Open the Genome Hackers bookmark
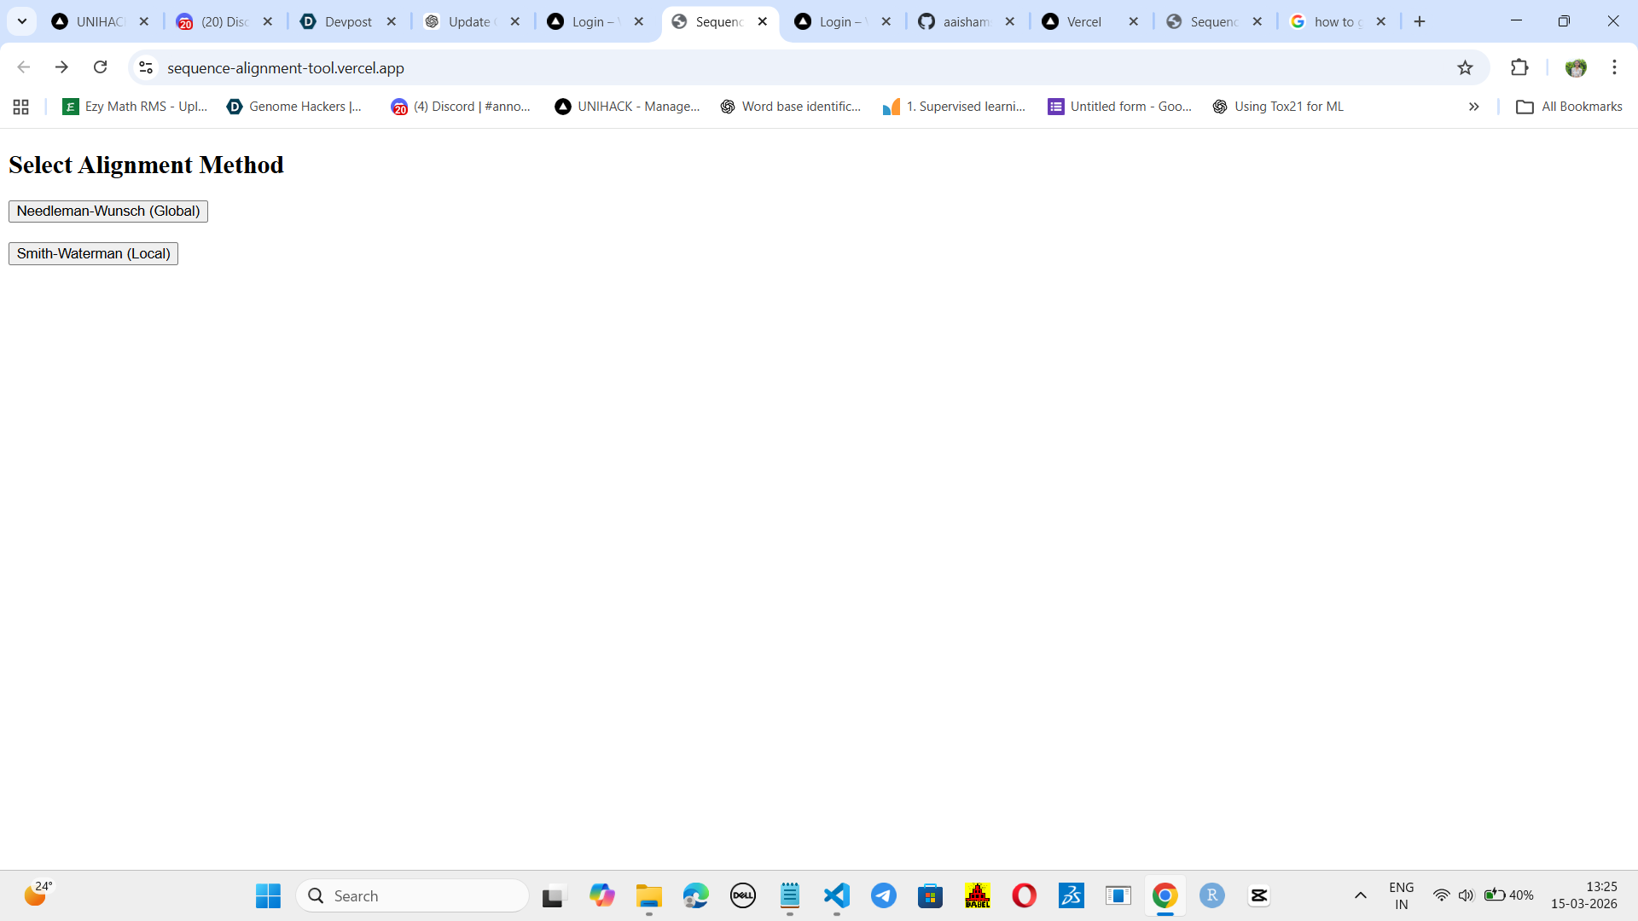Image resolution: width=1638 pixels, height=921 pixels. point(294,107)
